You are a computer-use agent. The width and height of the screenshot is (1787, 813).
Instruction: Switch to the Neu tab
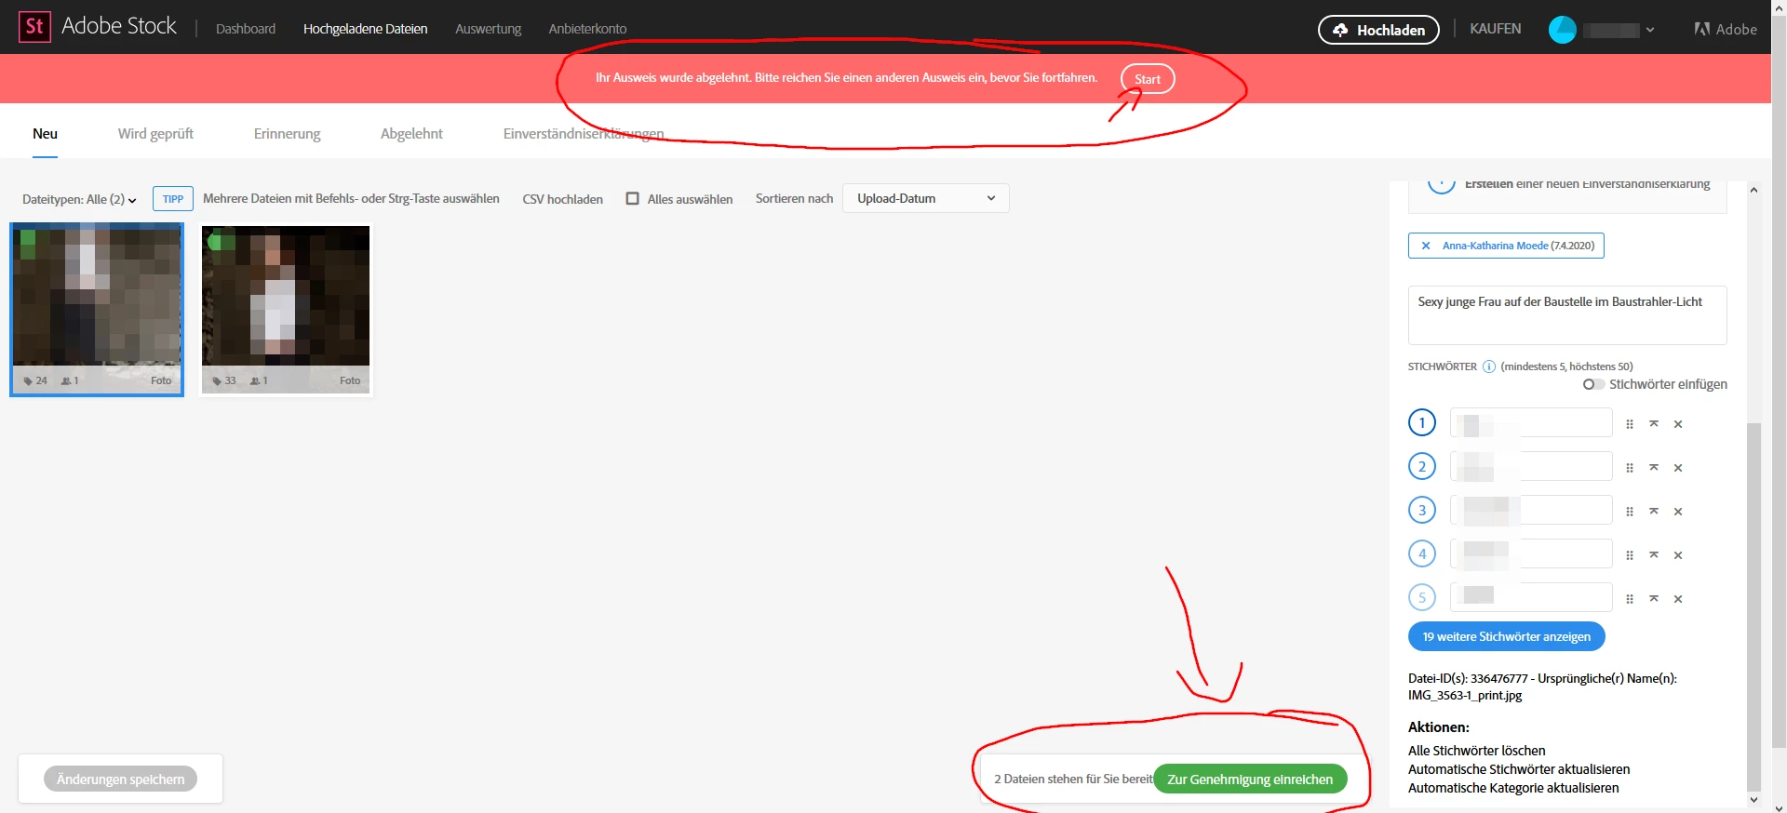click(45, 133)
